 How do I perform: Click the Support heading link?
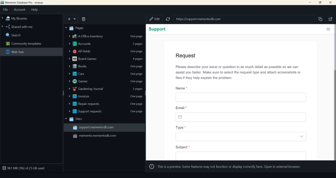click(x=157, y=29)
